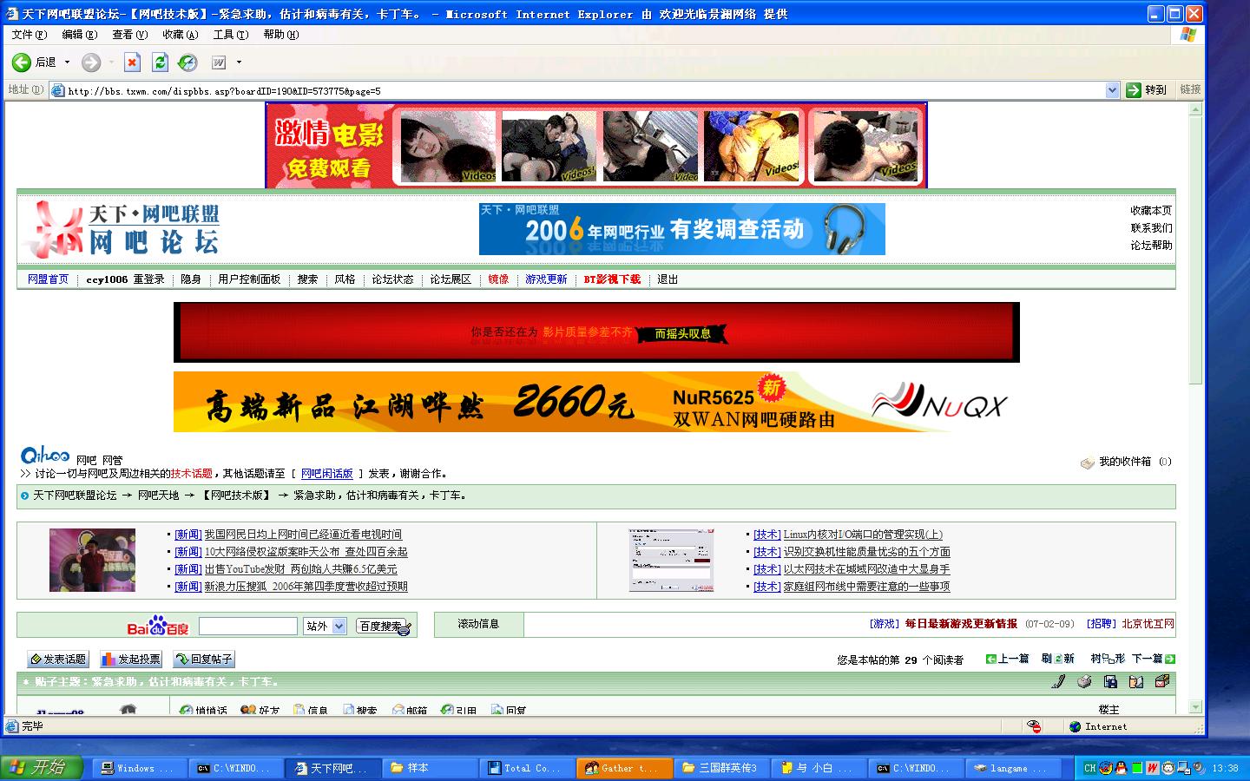Click the Qihoo logo
The image size is (1250, 781).
45,455
